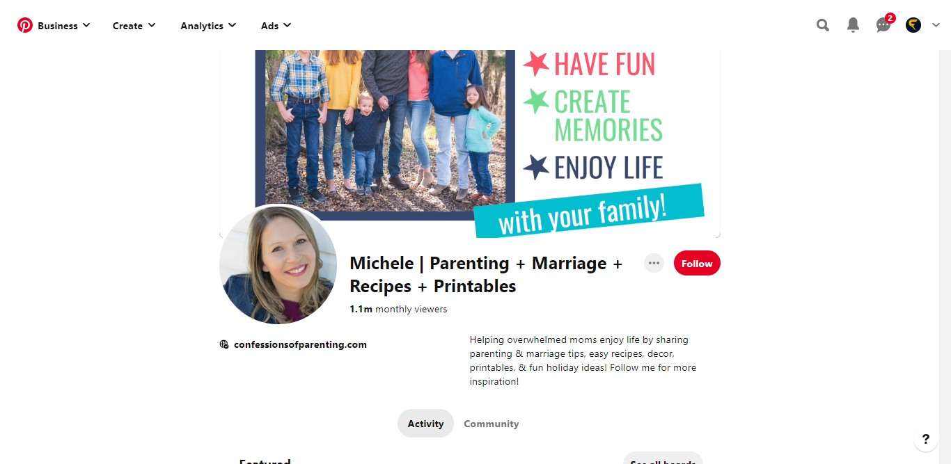Click the Pinterest logo icon
The width and height of the screenshot is (951, 464).
pos(25,26)
